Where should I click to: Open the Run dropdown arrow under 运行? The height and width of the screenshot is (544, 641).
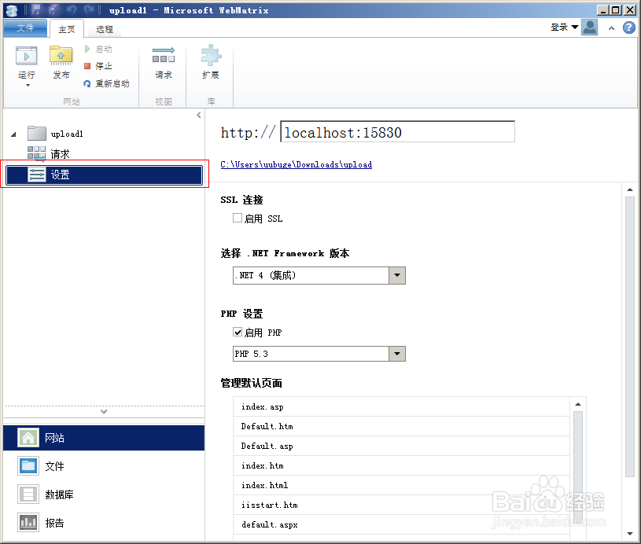pos(28,86)
